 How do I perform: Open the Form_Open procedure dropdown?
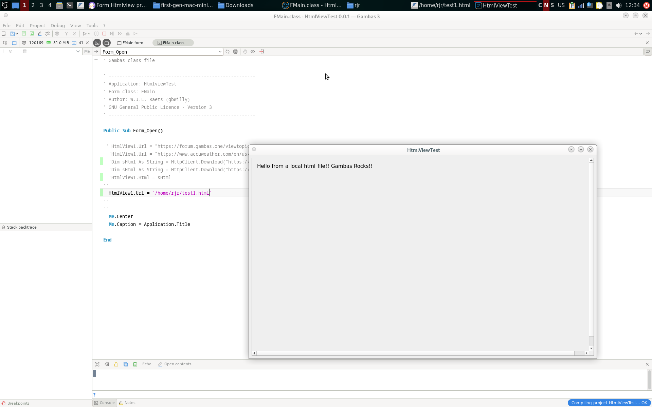220,52
